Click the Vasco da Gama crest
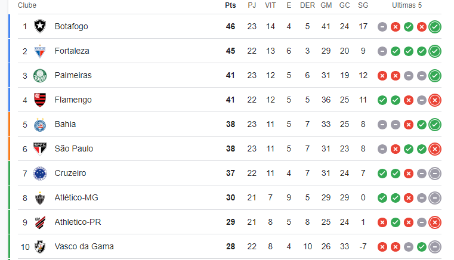 point(40,247)
